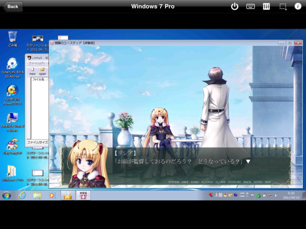
Task: Open Windows Media Player from the taskbar
Action: tap(52, 195)
